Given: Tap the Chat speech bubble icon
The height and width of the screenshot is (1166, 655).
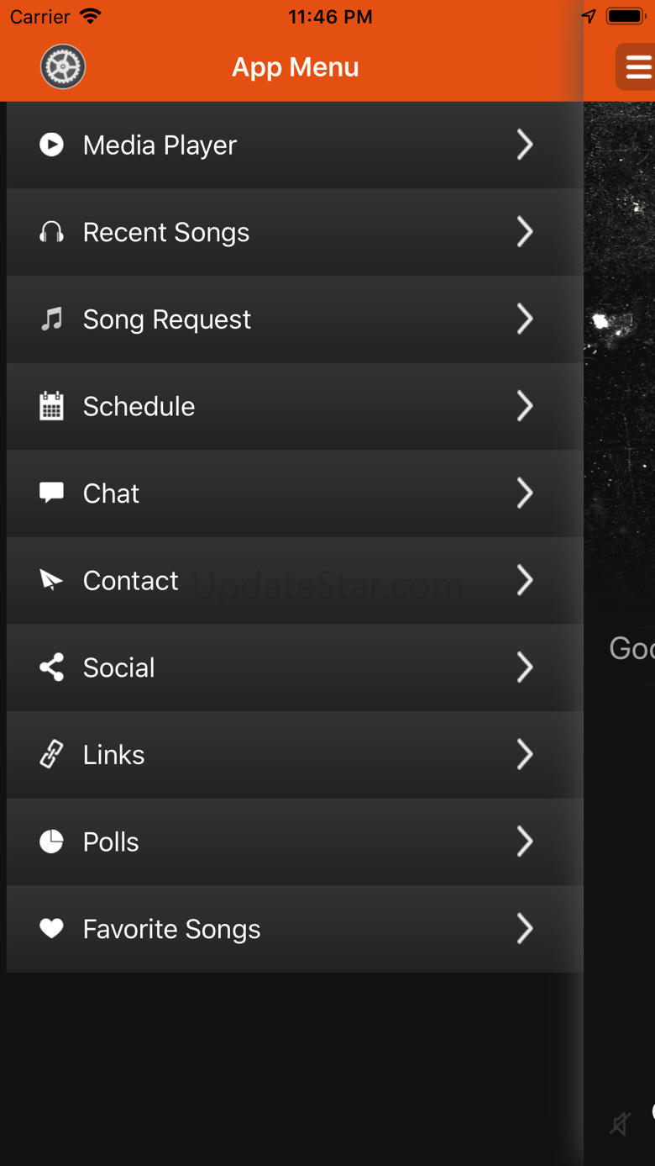Looking at the screenshot, I should pyautogui.click(x=51, y=493).
